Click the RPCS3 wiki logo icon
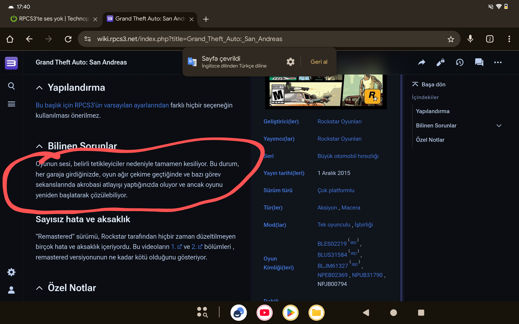The image size is (519, 324). (11, 63)
